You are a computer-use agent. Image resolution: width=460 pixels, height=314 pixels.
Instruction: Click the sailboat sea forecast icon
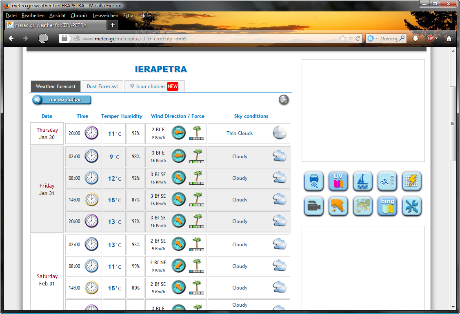coord(363,181)
